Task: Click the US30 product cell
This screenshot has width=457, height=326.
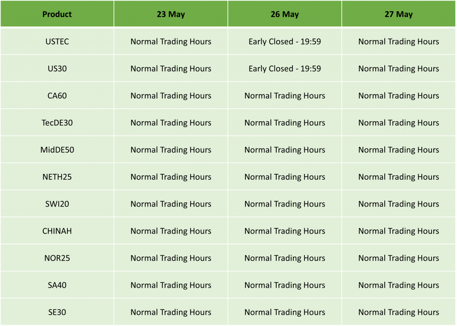Action: pos(57,69)
